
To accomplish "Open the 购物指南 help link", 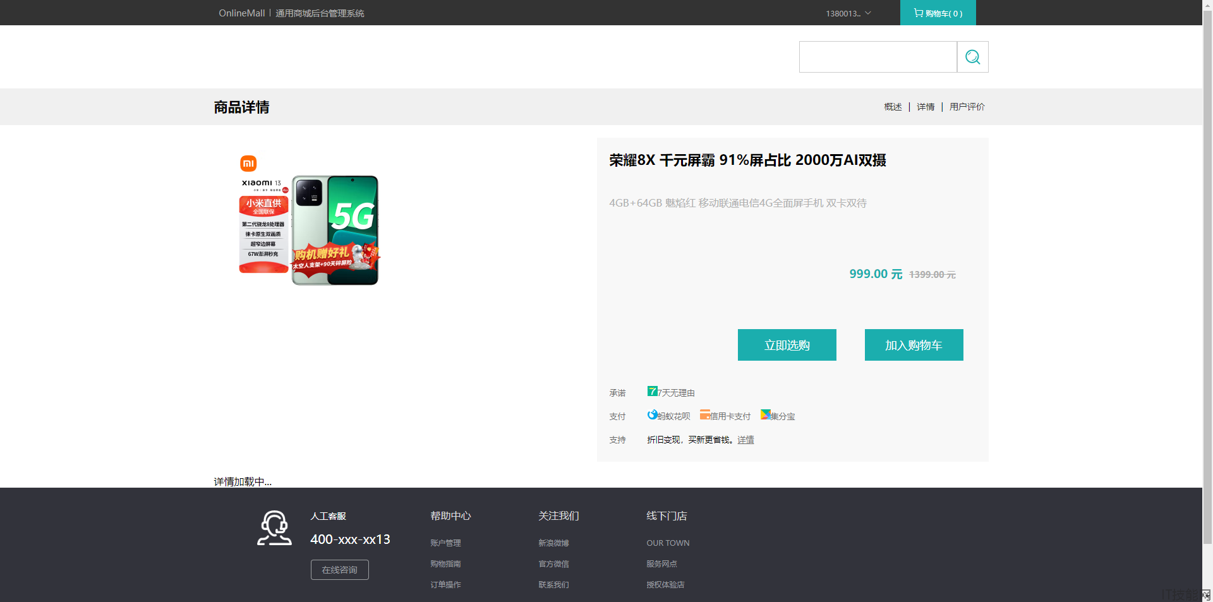I will [445, 564].
